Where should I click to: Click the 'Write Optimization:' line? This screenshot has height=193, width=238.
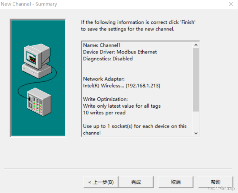(105, 99)
